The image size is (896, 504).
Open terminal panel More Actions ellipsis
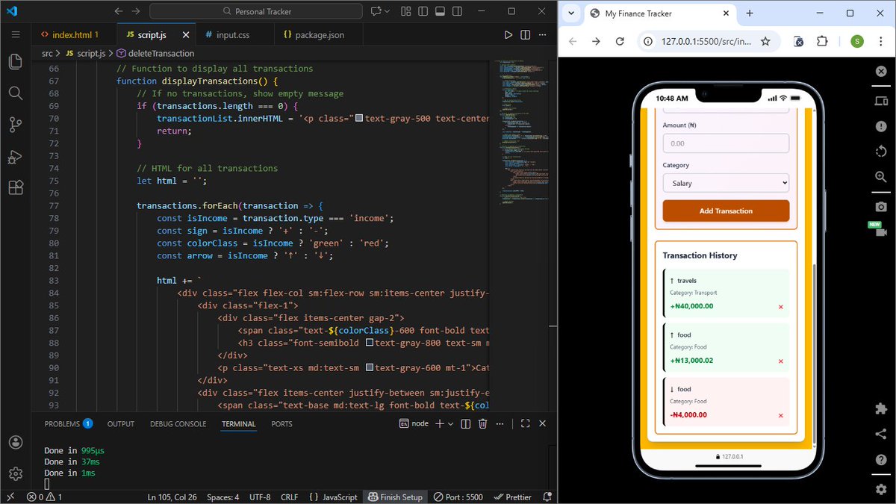click(500, 423)
